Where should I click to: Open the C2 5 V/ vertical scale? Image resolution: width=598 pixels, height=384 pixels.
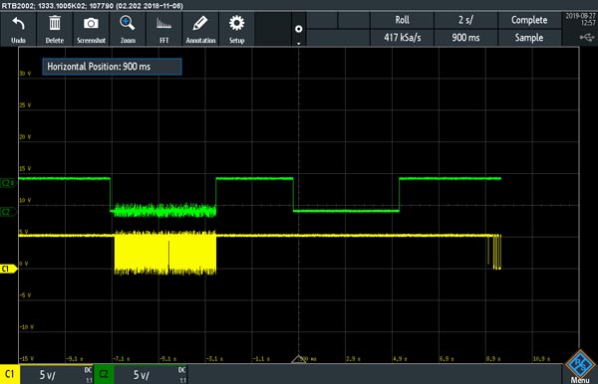pyautogui.click(x=142, y=375)
